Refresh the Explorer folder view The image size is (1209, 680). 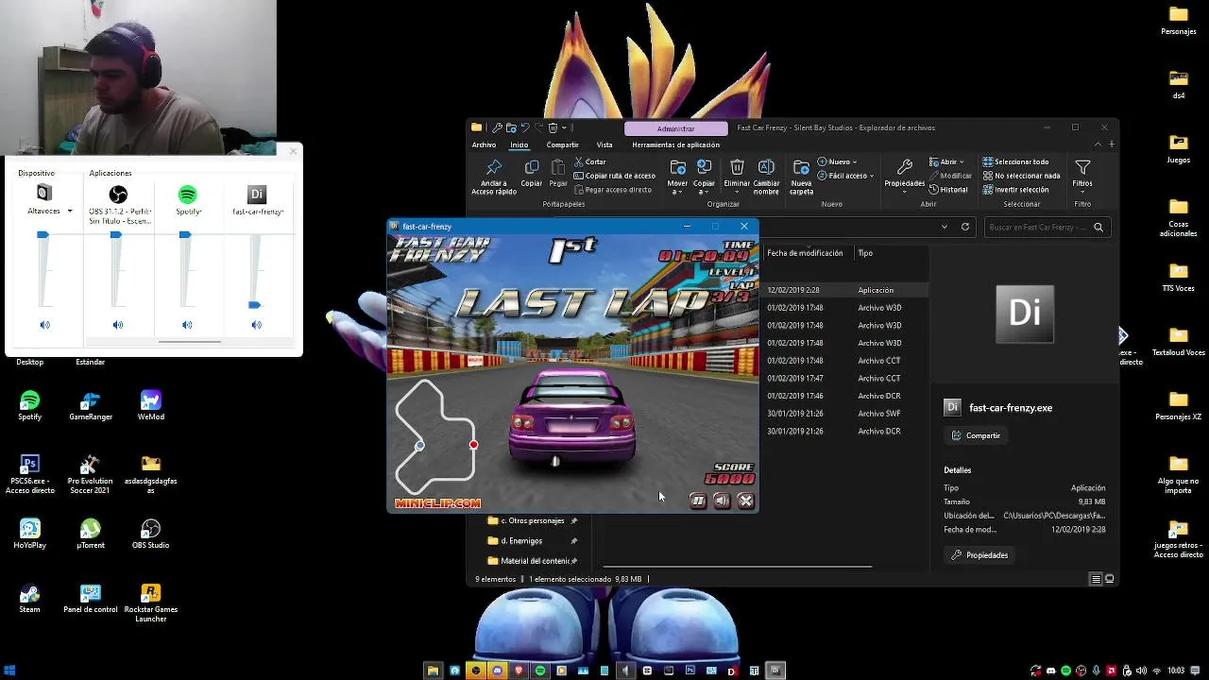coord(965,227)
